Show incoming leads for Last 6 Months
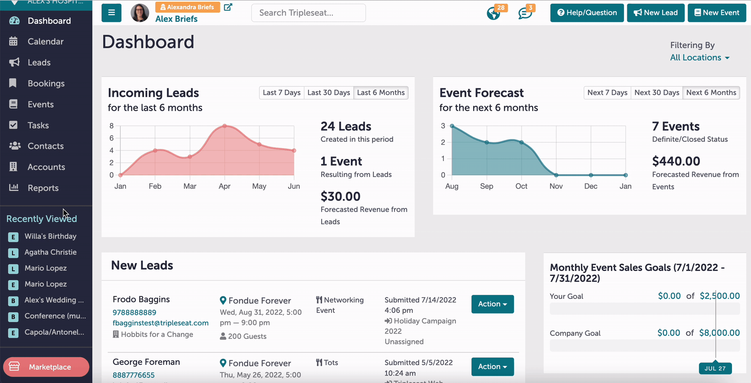This screenshot has width=751, height=383. 381,93
